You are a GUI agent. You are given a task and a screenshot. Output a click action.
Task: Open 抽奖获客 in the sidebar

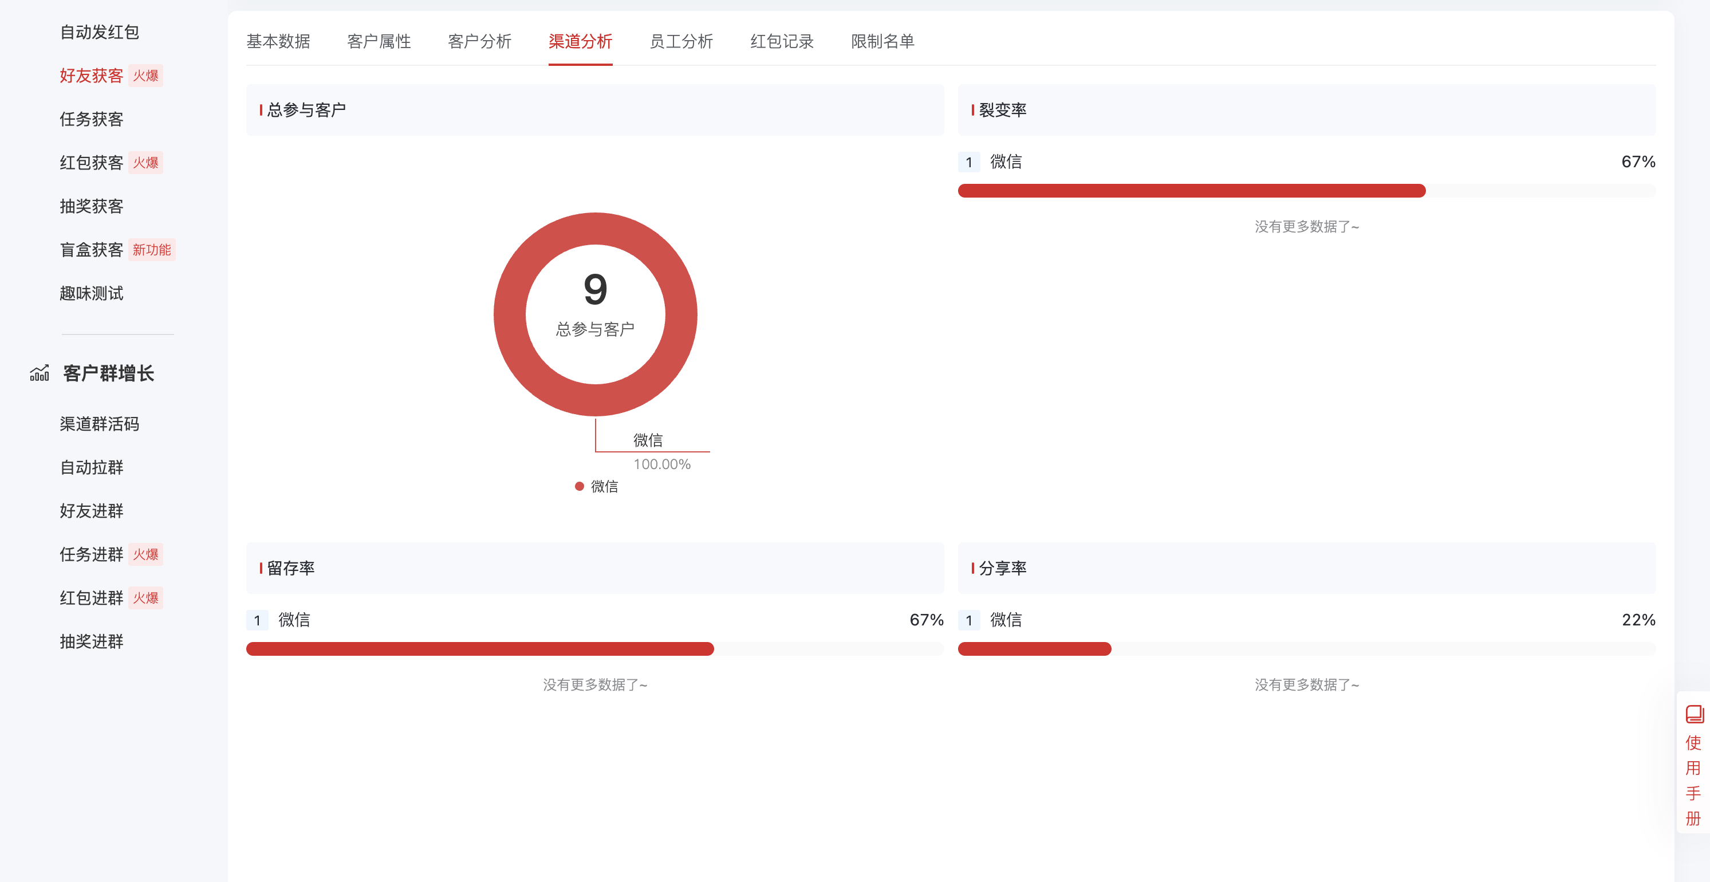pyautogui.click(x=91, y=206)
